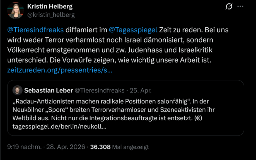The image size is (256, 160).
Task: Open the 28. Apr. 2026 date
Action: point(66,147)
